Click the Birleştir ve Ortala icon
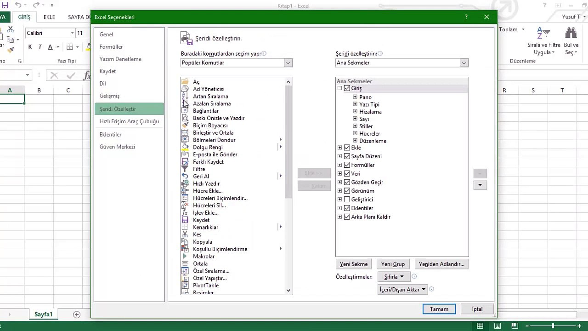This screenshot has width=588, height=331. pos(185,133)
